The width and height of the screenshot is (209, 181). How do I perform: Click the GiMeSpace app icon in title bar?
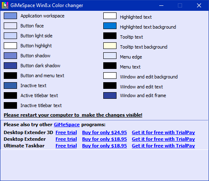[5, 5]
